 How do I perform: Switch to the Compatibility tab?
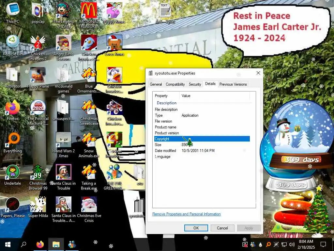tap(175, 84)
